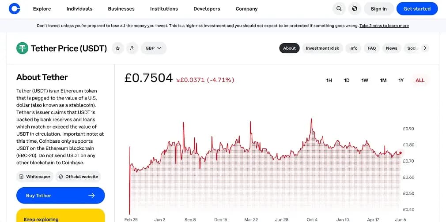Open the Whitepaper link
Screen dimensions: 446x222
[35, 177]
